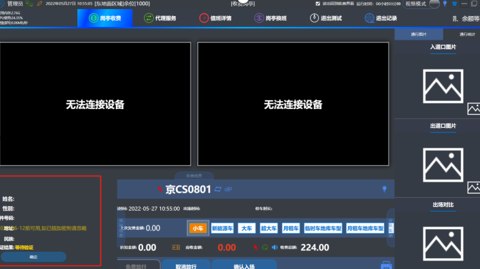
Task: Click the left video feed panel
Action: pos(95,104)
